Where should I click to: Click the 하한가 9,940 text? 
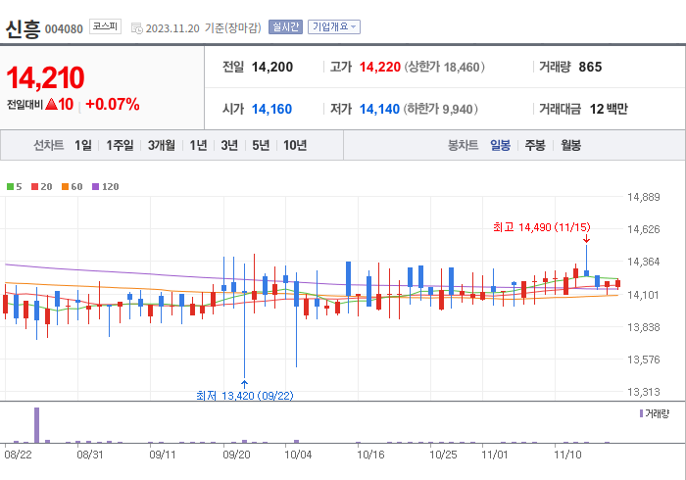pyautogui.click(x=441, y=109)
